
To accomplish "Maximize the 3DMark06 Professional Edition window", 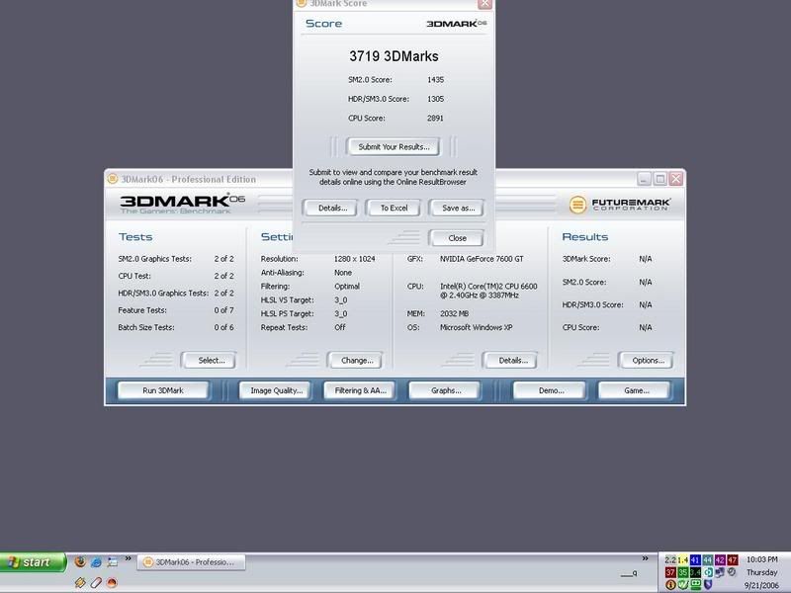I will click(660, 179).
